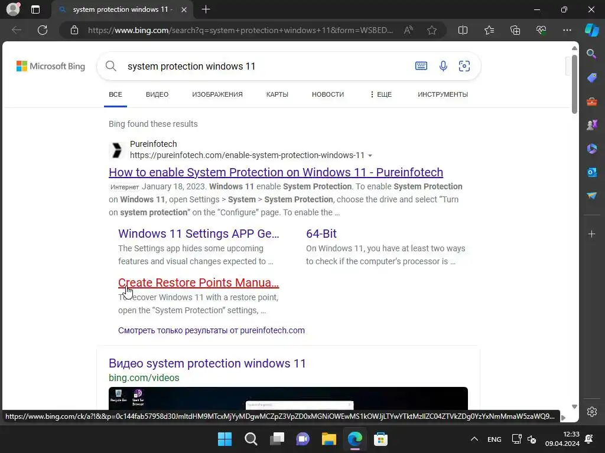Open the on-screen keyboard in search box
This screenshot has width=605, height=453.
[421, 66]
